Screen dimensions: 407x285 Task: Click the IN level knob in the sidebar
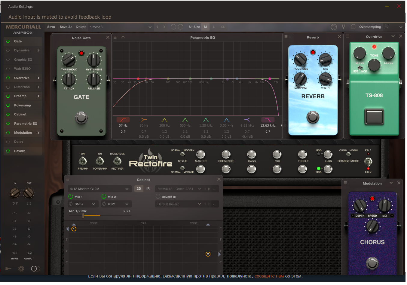15,193
